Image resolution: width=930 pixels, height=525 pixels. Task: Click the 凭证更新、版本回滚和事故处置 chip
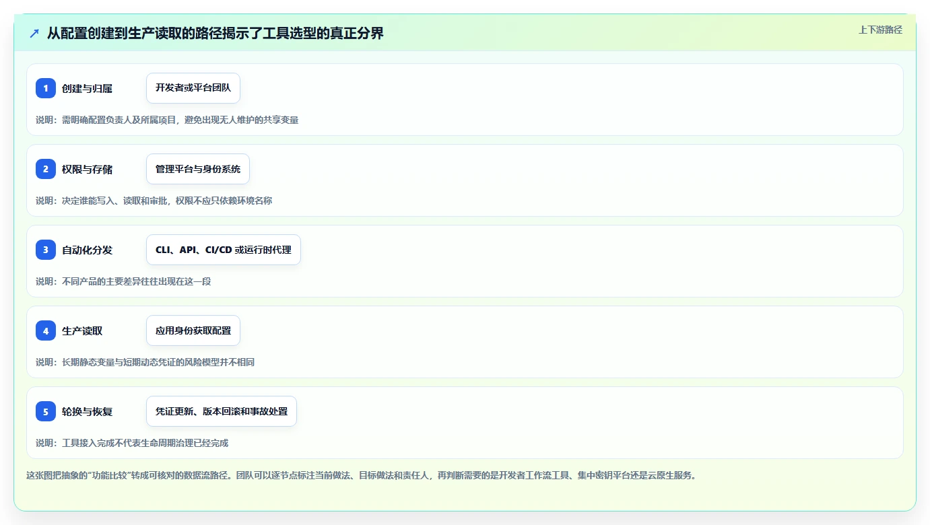click(222, 411)
